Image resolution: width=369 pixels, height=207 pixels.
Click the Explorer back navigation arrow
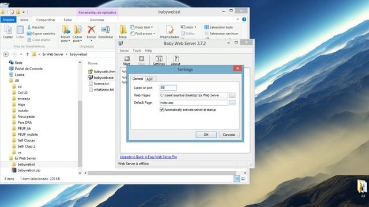pos(6,54)
